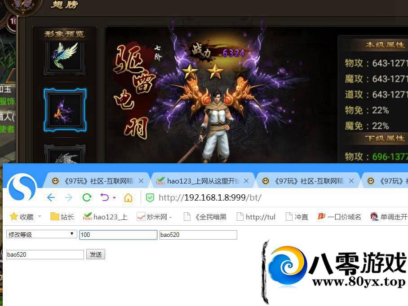Click the 魔攻：643-1271 attribute line
This screenshot has width=408, height=306.
376,79
